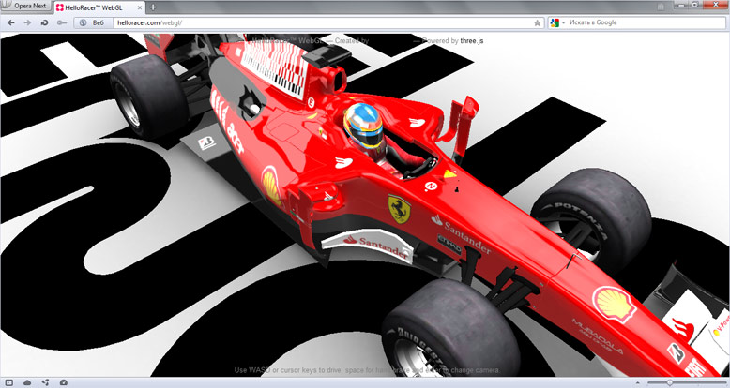730x388 pixels.
Task: Open the Opera Next main menu
Action: pos(24,7)
